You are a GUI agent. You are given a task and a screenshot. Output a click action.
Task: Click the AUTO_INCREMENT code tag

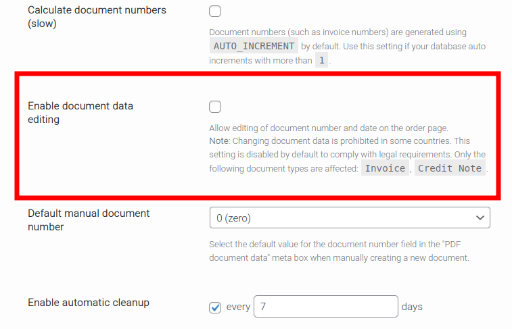pos(254,46)
